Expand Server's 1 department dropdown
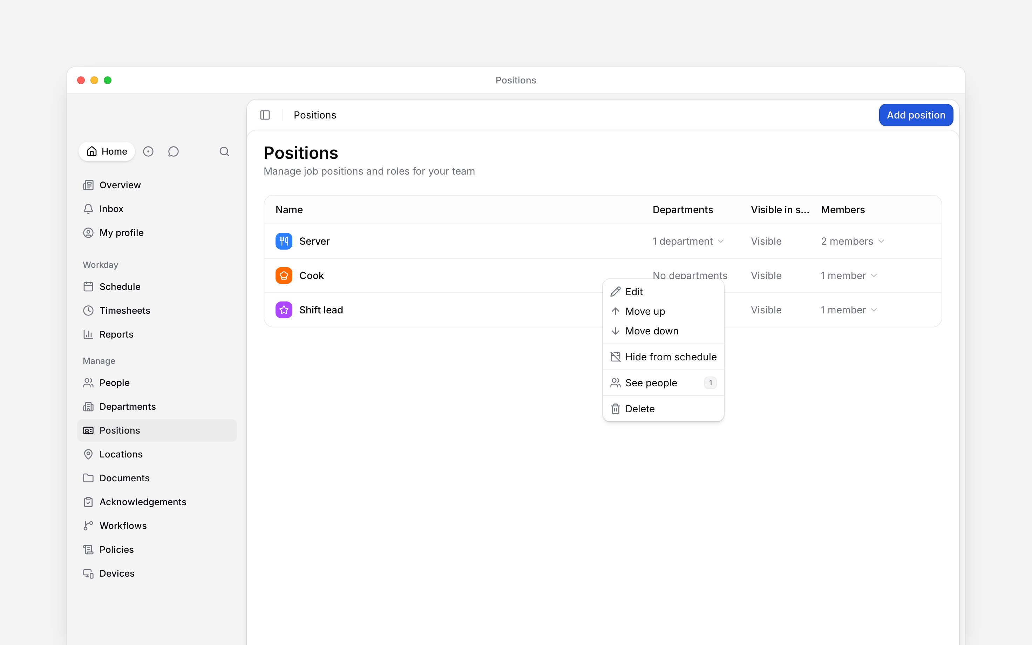Image resolution: width=1032 pixels, height=645 pixels. (x=688, y=242)
